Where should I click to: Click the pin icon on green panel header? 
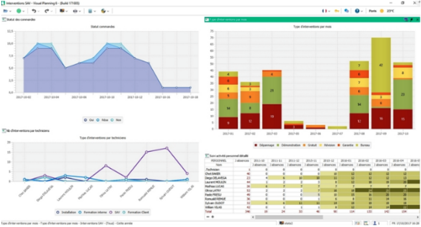411,19
